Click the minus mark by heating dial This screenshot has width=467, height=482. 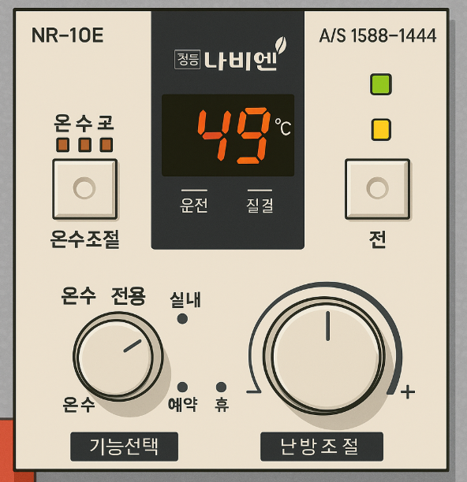254,391
